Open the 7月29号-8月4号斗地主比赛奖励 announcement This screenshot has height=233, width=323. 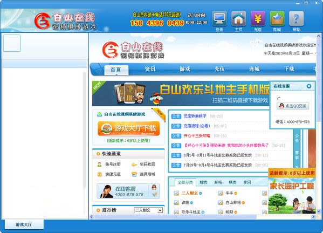point(217,165)
